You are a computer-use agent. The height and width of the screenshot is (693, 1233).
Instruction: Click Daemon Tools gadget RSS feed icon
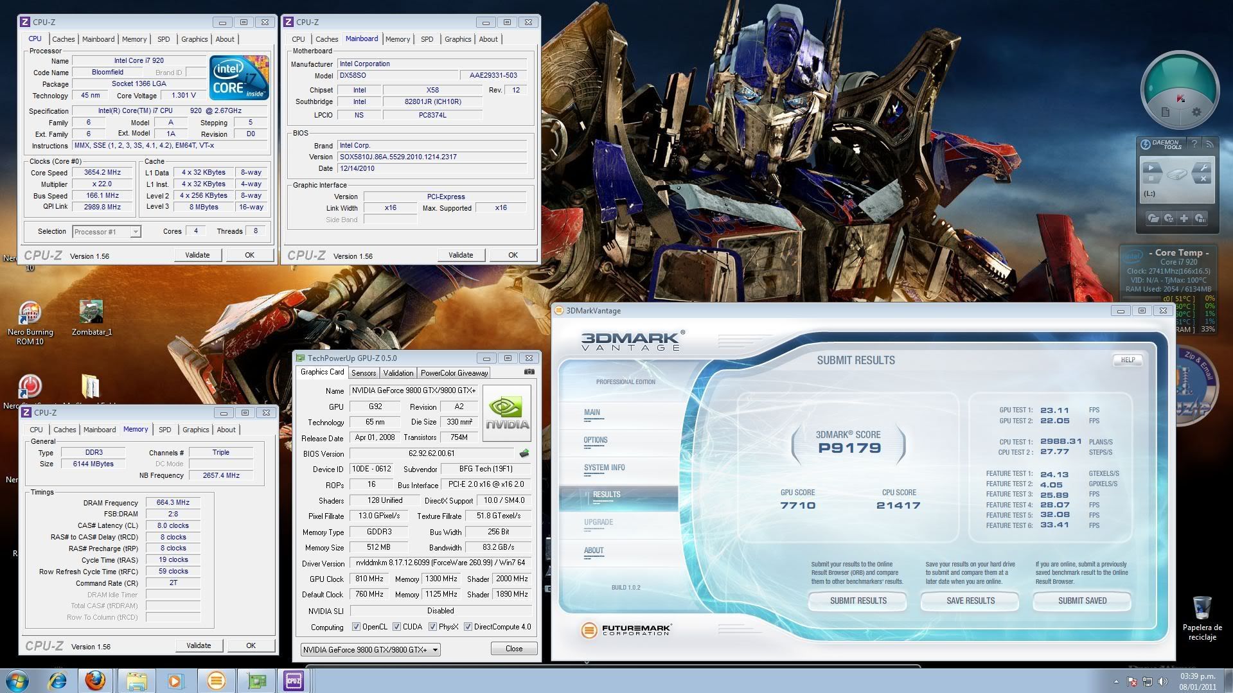point(1209,144)
